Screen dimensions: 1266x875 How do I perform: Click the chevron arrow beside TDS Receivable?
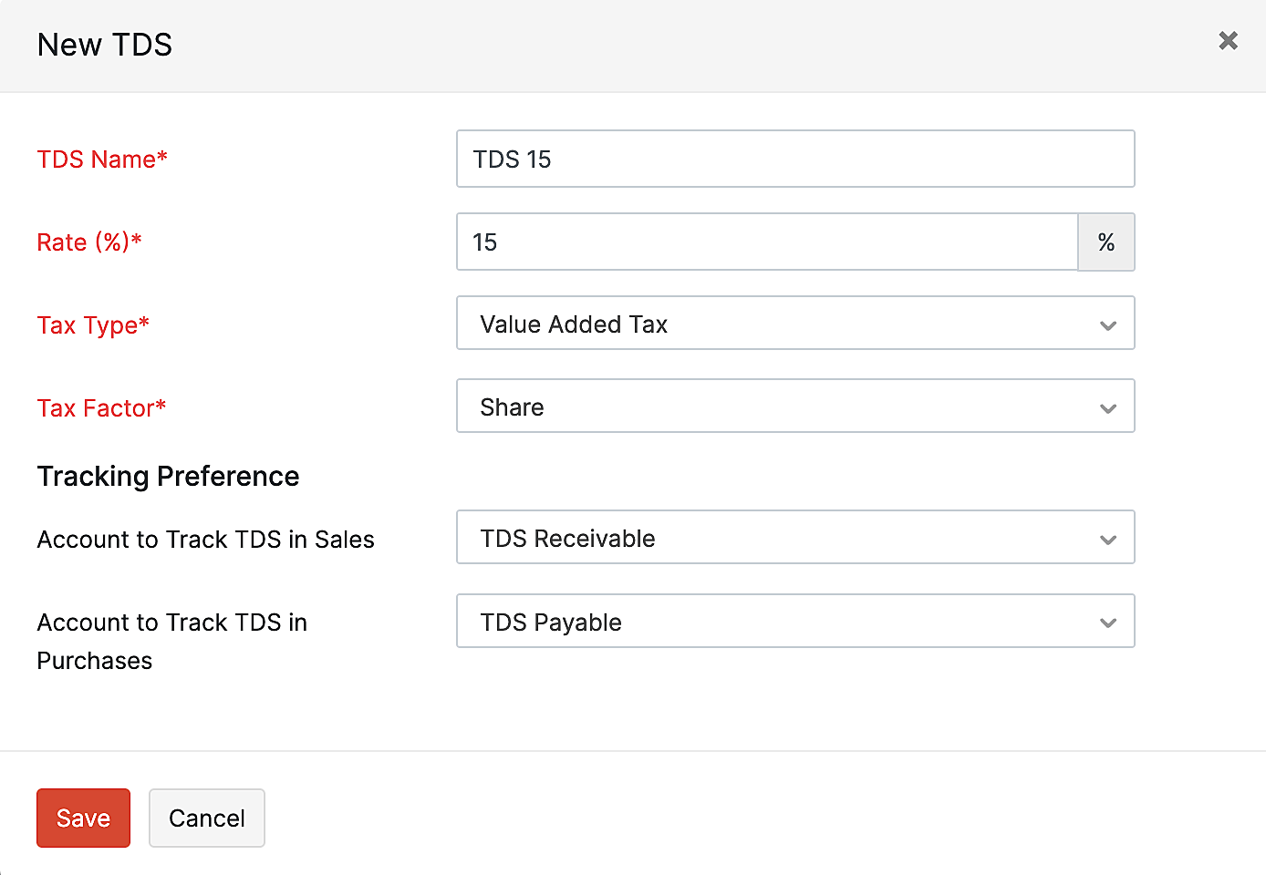1107,540
